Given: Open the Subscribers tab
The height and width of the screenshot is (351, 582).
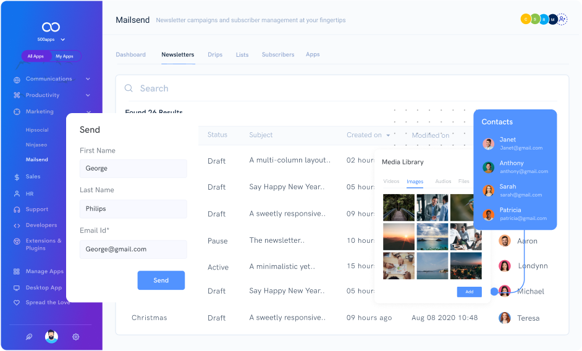Looking at the screenshot, I should coord(278,54).
